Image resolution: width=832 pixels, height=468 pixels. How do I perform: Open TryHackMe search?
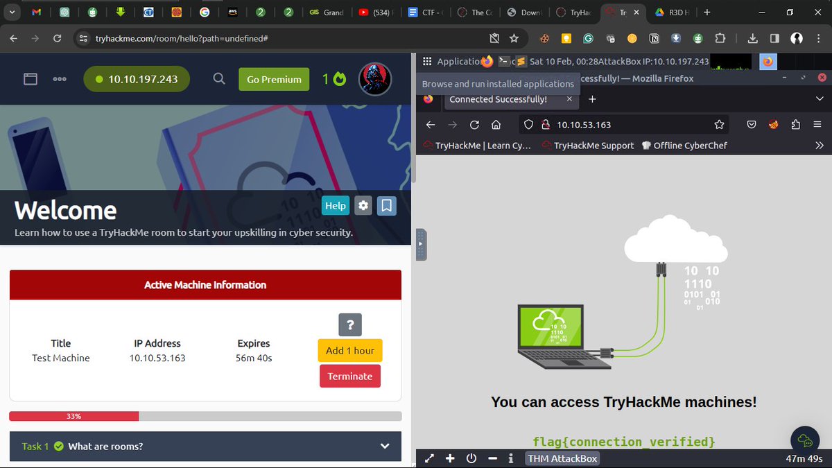(219, 79)
